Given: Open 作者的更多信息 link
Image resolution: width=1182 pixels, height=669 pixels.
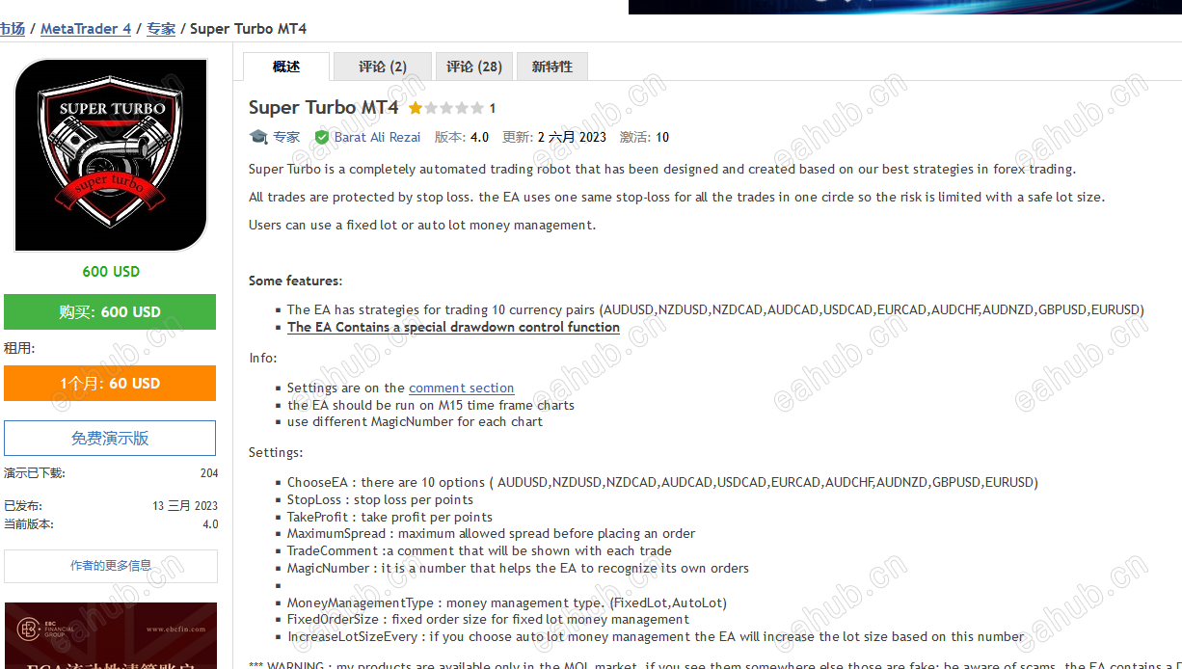Looking at the screenshot, I should click(111, 566).
